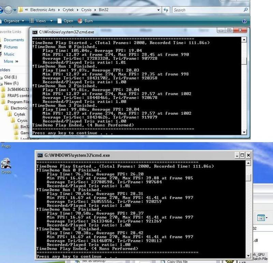Viewport: 273px width, 263px height.
Task: Click the Refresh button next to address bar
Action: [166, 10]
